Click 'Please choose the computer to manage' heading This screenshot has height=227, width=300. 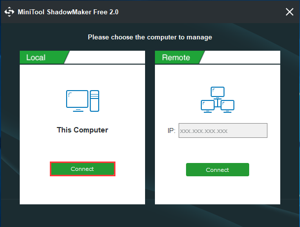(150, 37)
